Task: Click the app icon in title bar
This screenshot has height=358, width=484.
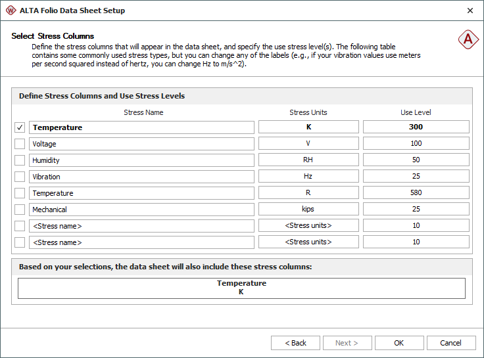Action: tap(11, 11)
